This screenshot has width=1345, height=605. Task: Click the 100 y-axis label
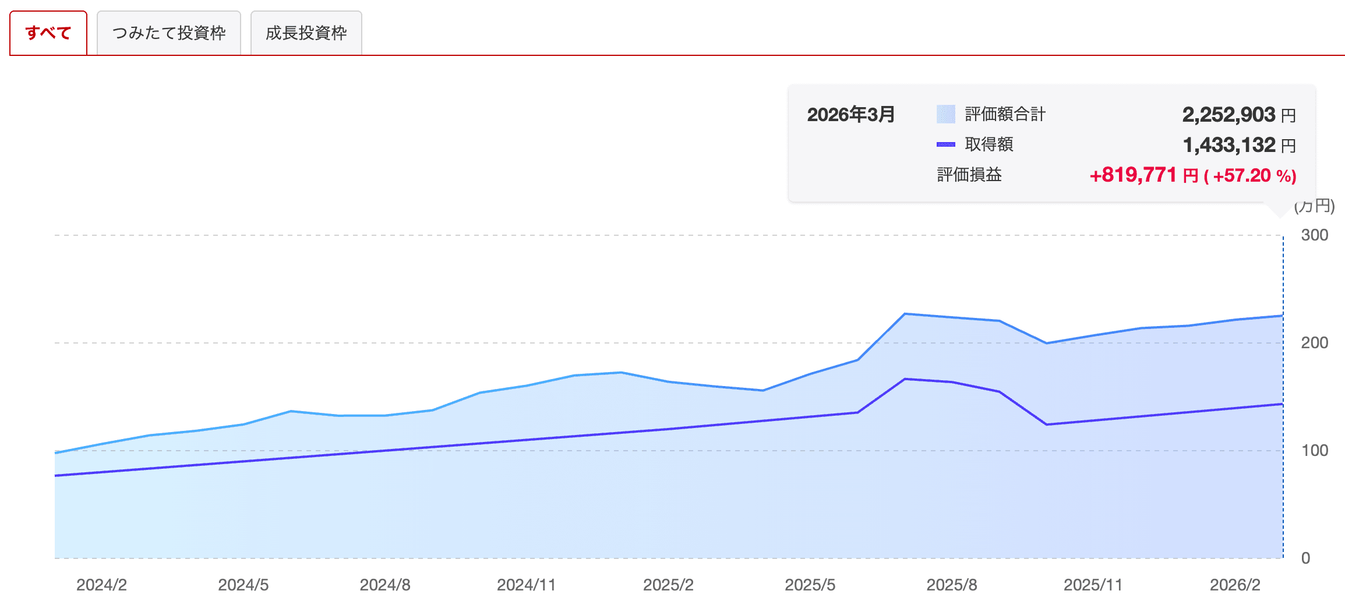pos(1314,451)
